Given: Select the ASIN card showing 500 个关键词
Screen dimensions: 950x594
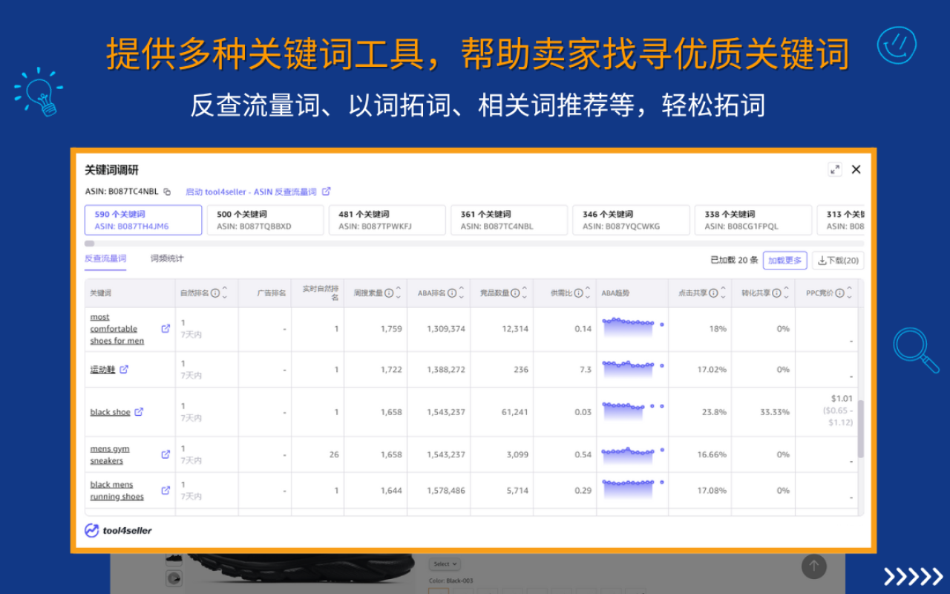Looking at the screenshot, I should click(265, 220).
